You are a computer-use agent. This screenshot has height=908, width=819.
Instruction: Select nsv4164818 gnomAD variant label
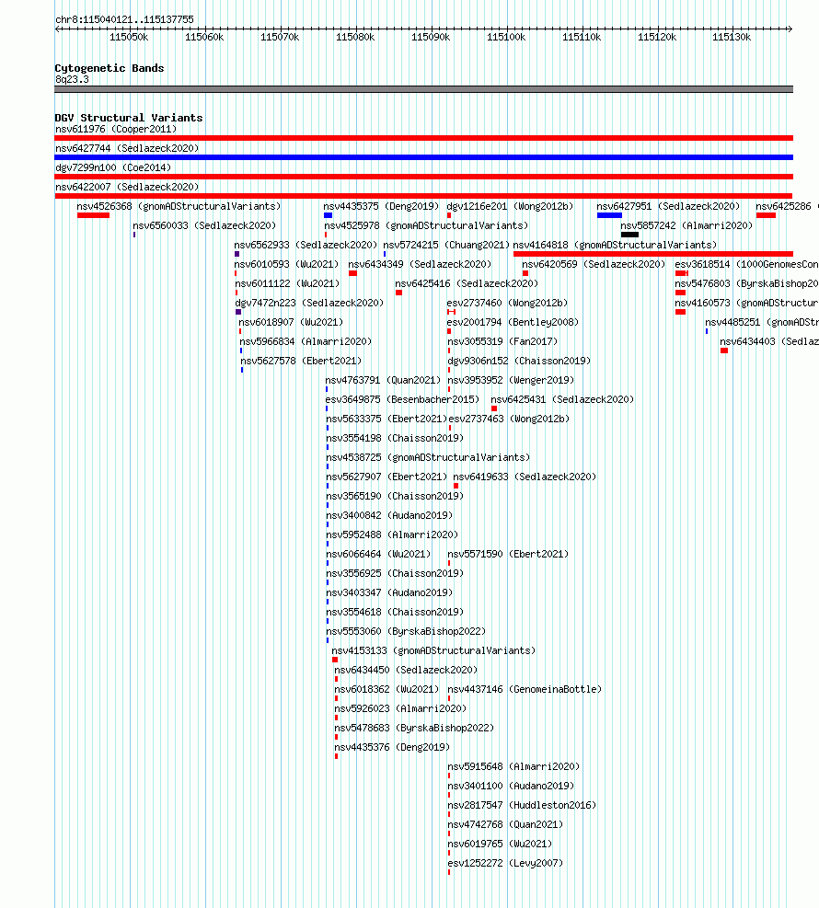615,245
